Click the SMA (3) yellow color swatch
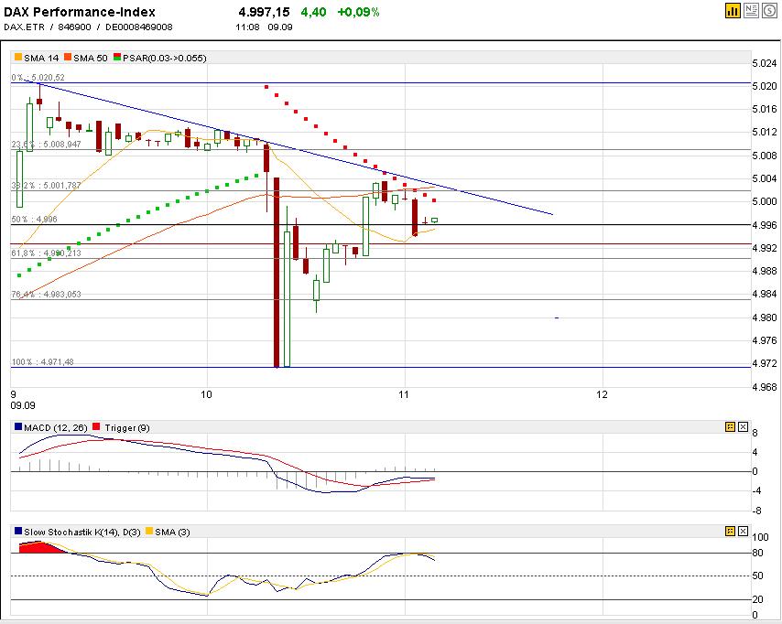This screenshot has height=624, width=782. pos(149,532)
